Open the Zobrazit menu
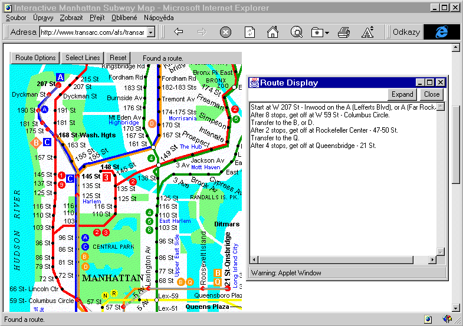The height and width of the screenshot is (326, 463). point(71,18)
